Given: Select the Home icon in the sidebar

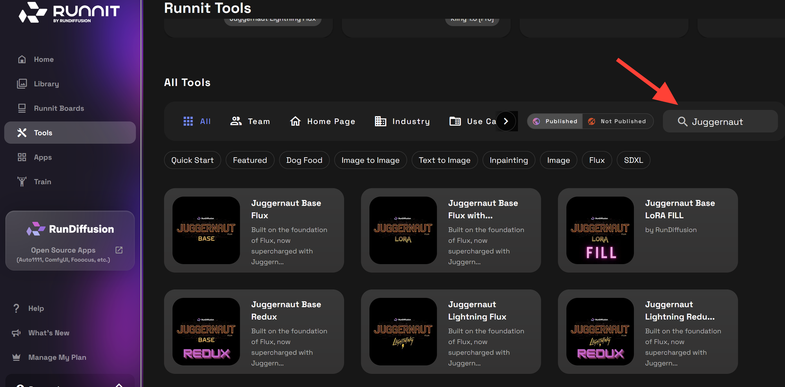Looking at the screenshot, I should 22,59.
